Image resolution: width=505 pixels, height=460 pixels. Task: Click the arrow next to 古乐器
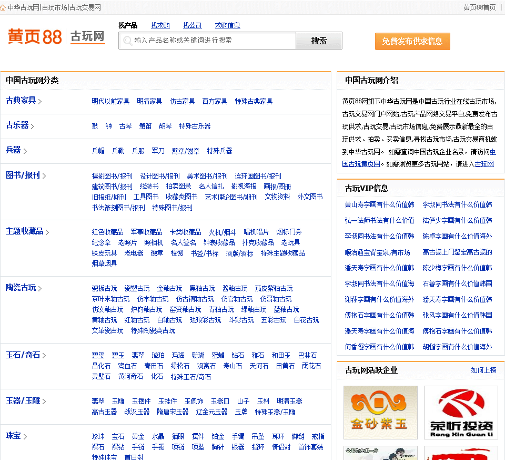pos(33,126)
